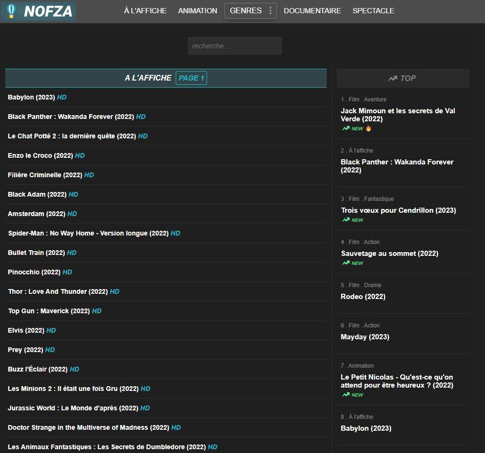Click the fire icon under Jack Mimoun
Viewport: 485px width, 453px height.
(368, 128)
